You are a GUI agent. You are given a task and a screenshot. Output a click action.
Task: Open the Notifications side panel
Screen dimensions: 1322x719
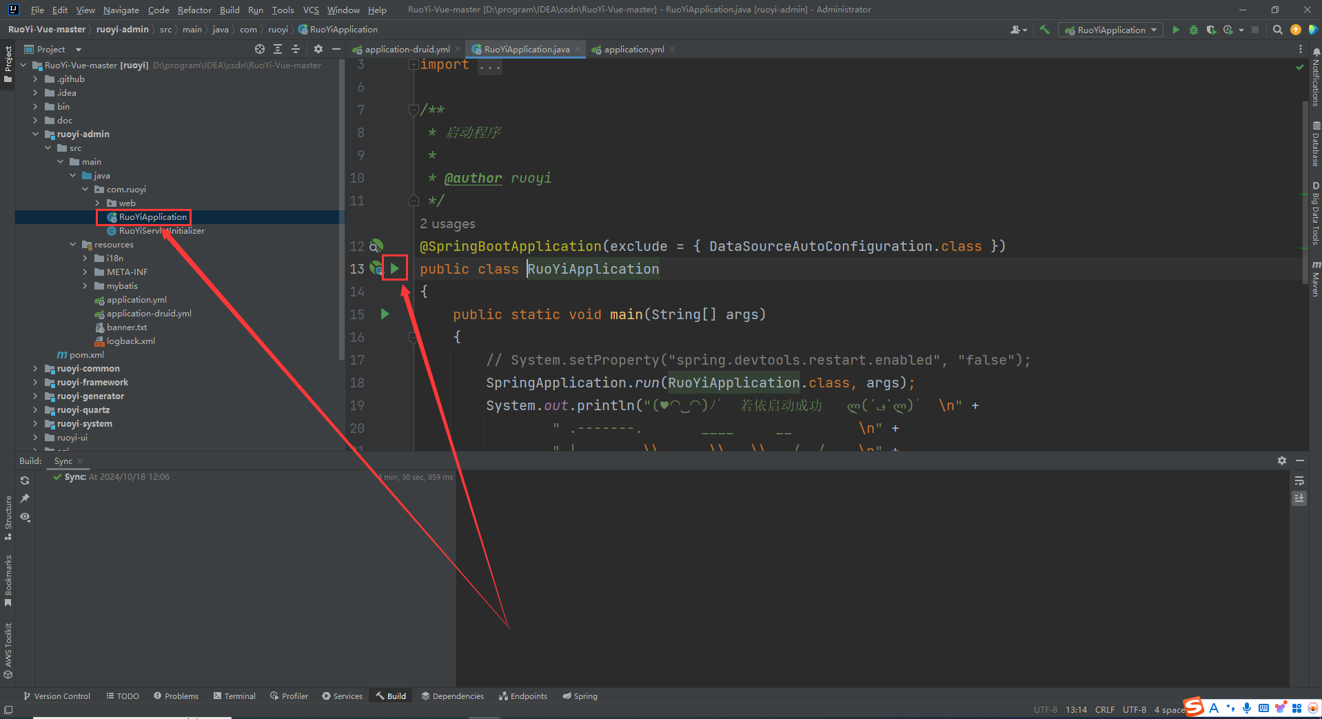click(1316, 77)
